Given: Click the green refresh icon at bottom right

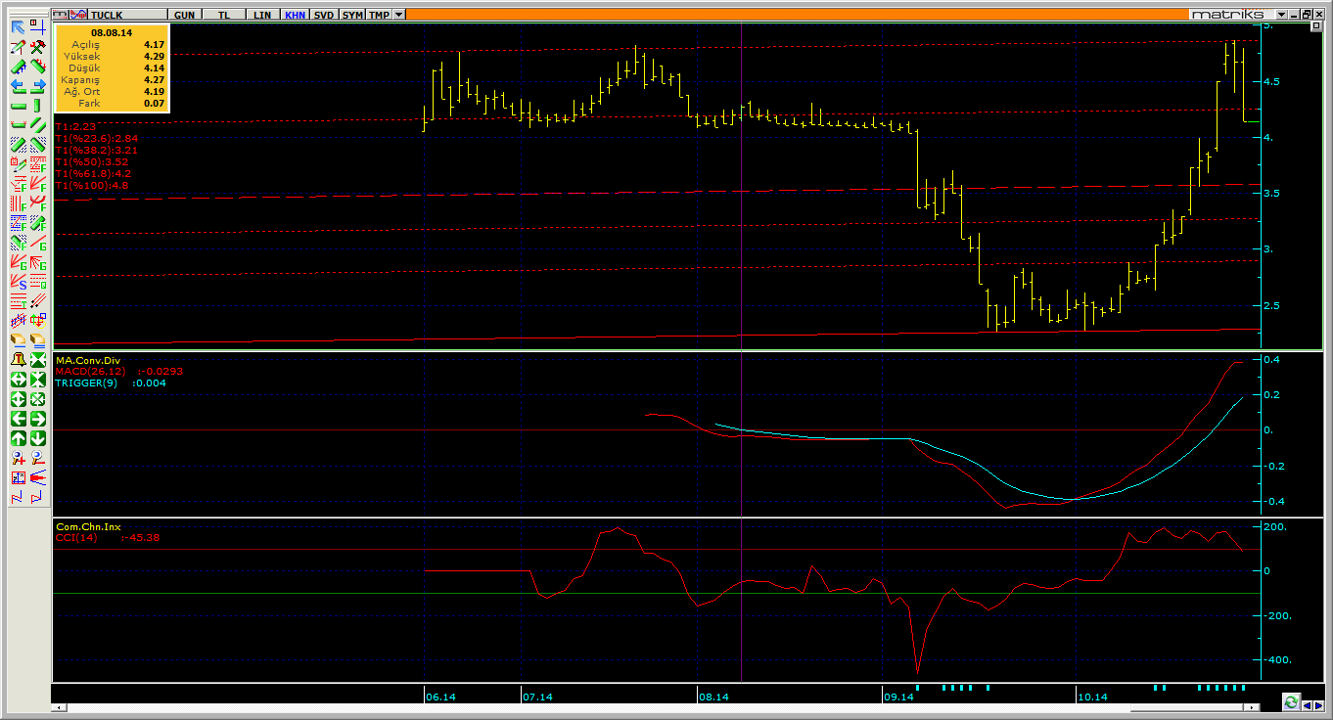Looking at the screenshot, I should click(1291, 702).
